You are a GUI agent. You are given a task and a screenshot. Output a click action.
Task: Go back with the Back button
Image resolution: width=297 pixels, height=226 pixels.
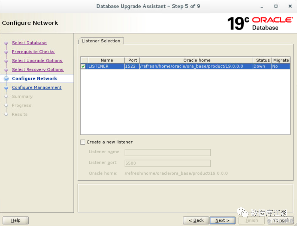(196, 220)
